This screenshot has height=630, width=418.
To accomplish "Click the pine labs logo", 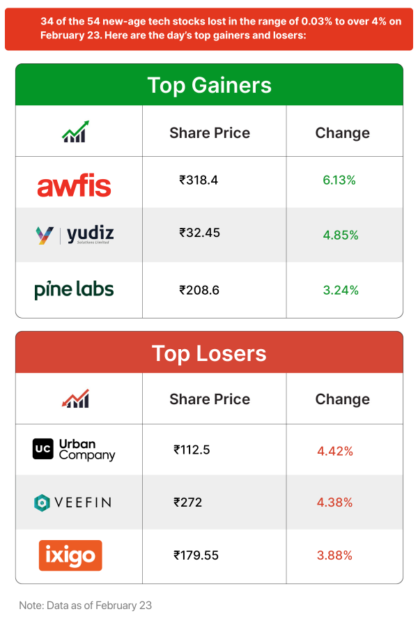I will point(74,289).
